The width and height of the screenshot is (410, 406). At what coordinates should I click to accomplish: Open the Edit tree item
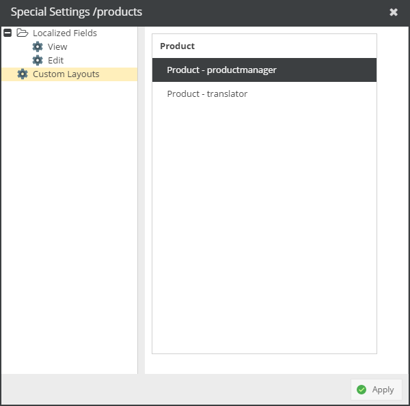pyautogui.click(x=55, y=60)
